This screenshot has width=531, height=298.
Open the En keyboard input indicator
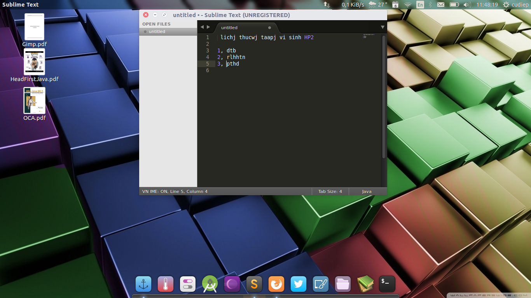pos(420,5)
